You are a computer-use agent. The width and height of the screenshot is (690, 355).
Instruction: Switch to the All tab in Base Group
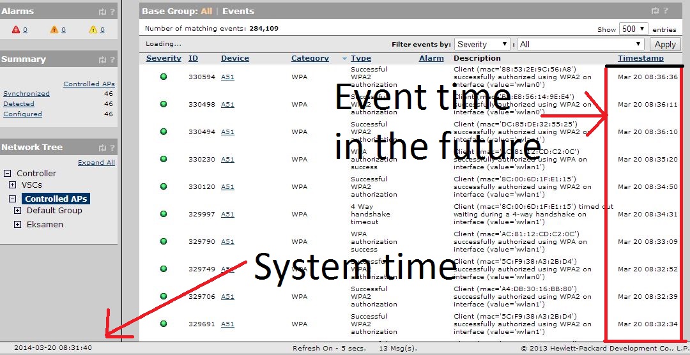tap(206, 11)
